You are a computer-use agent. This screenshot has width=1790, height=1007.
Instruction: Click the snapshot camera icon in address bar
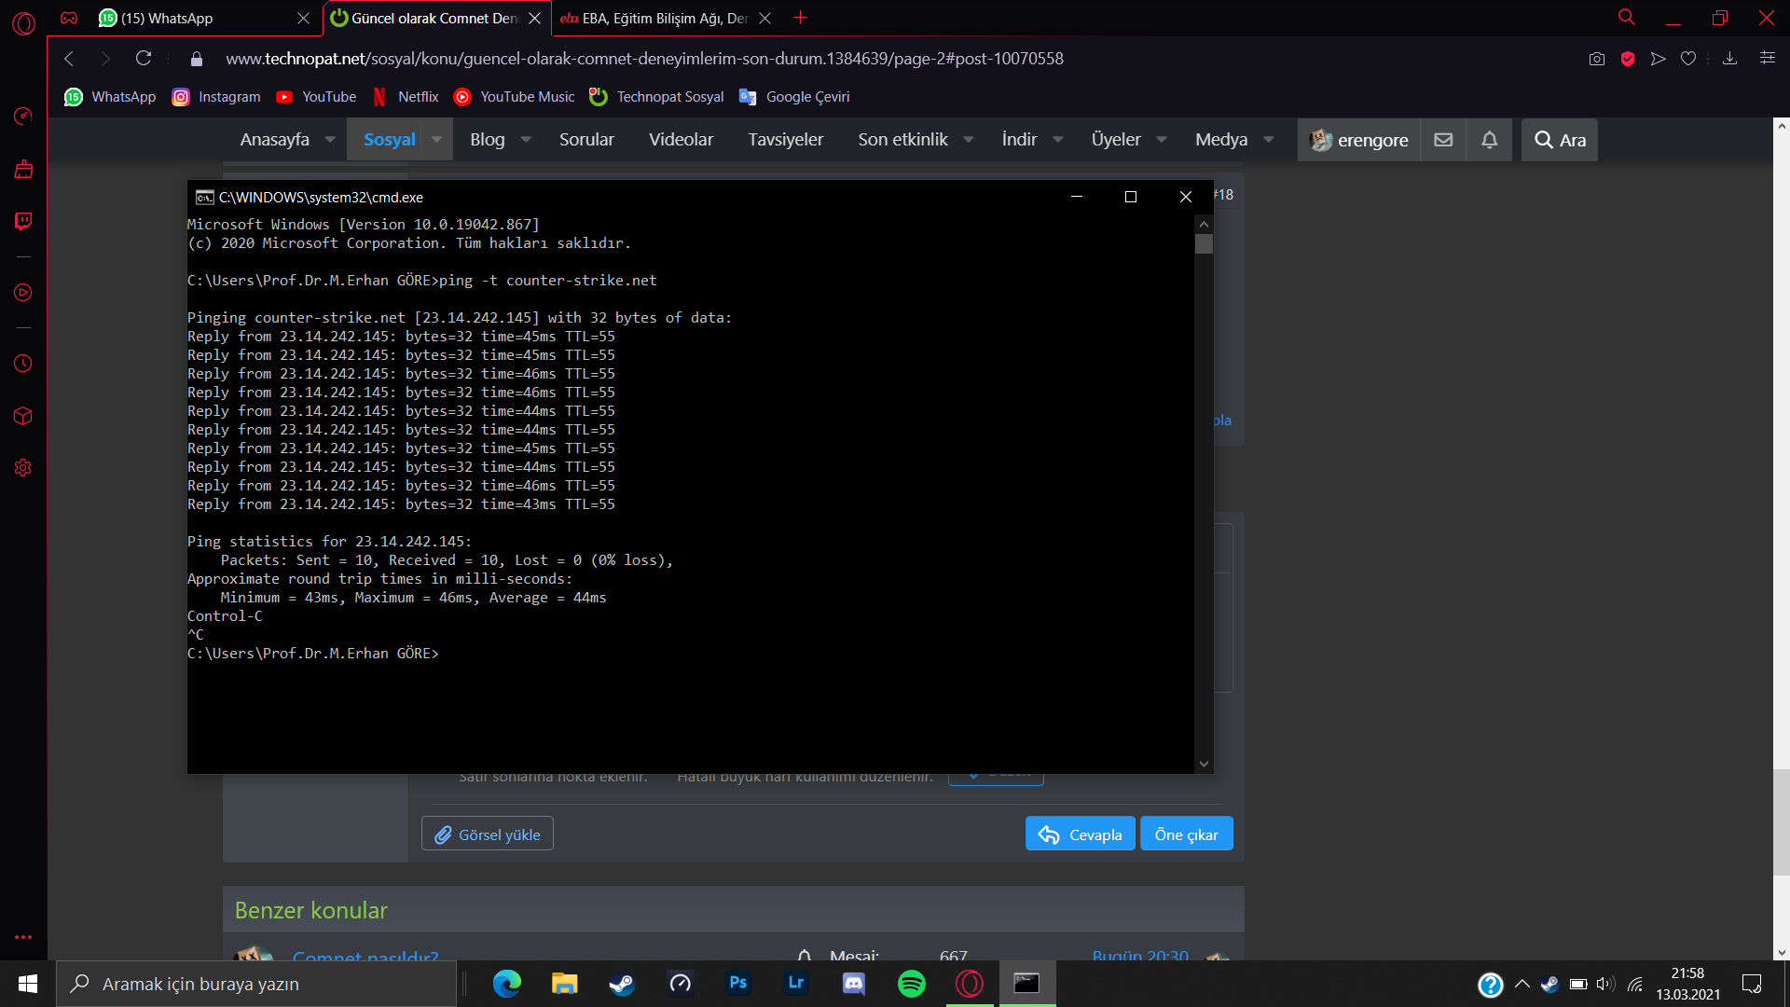[x=1597, y=59]
